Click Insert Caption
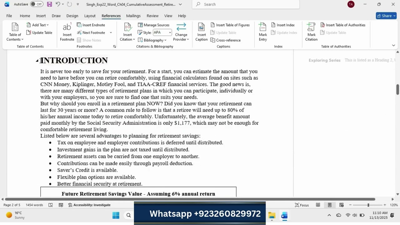 [x=202, y=32]
